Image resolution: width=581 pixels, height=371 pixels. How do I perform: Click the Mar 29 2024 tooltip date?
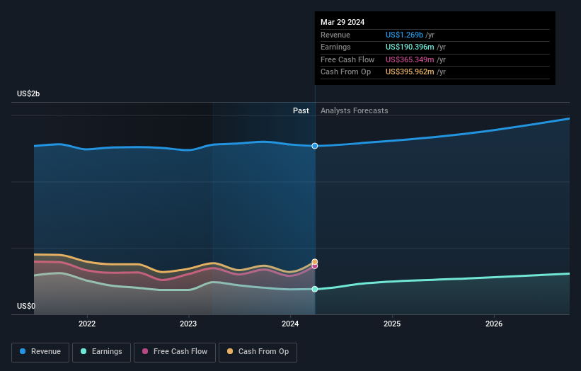[x=343, y=22]
